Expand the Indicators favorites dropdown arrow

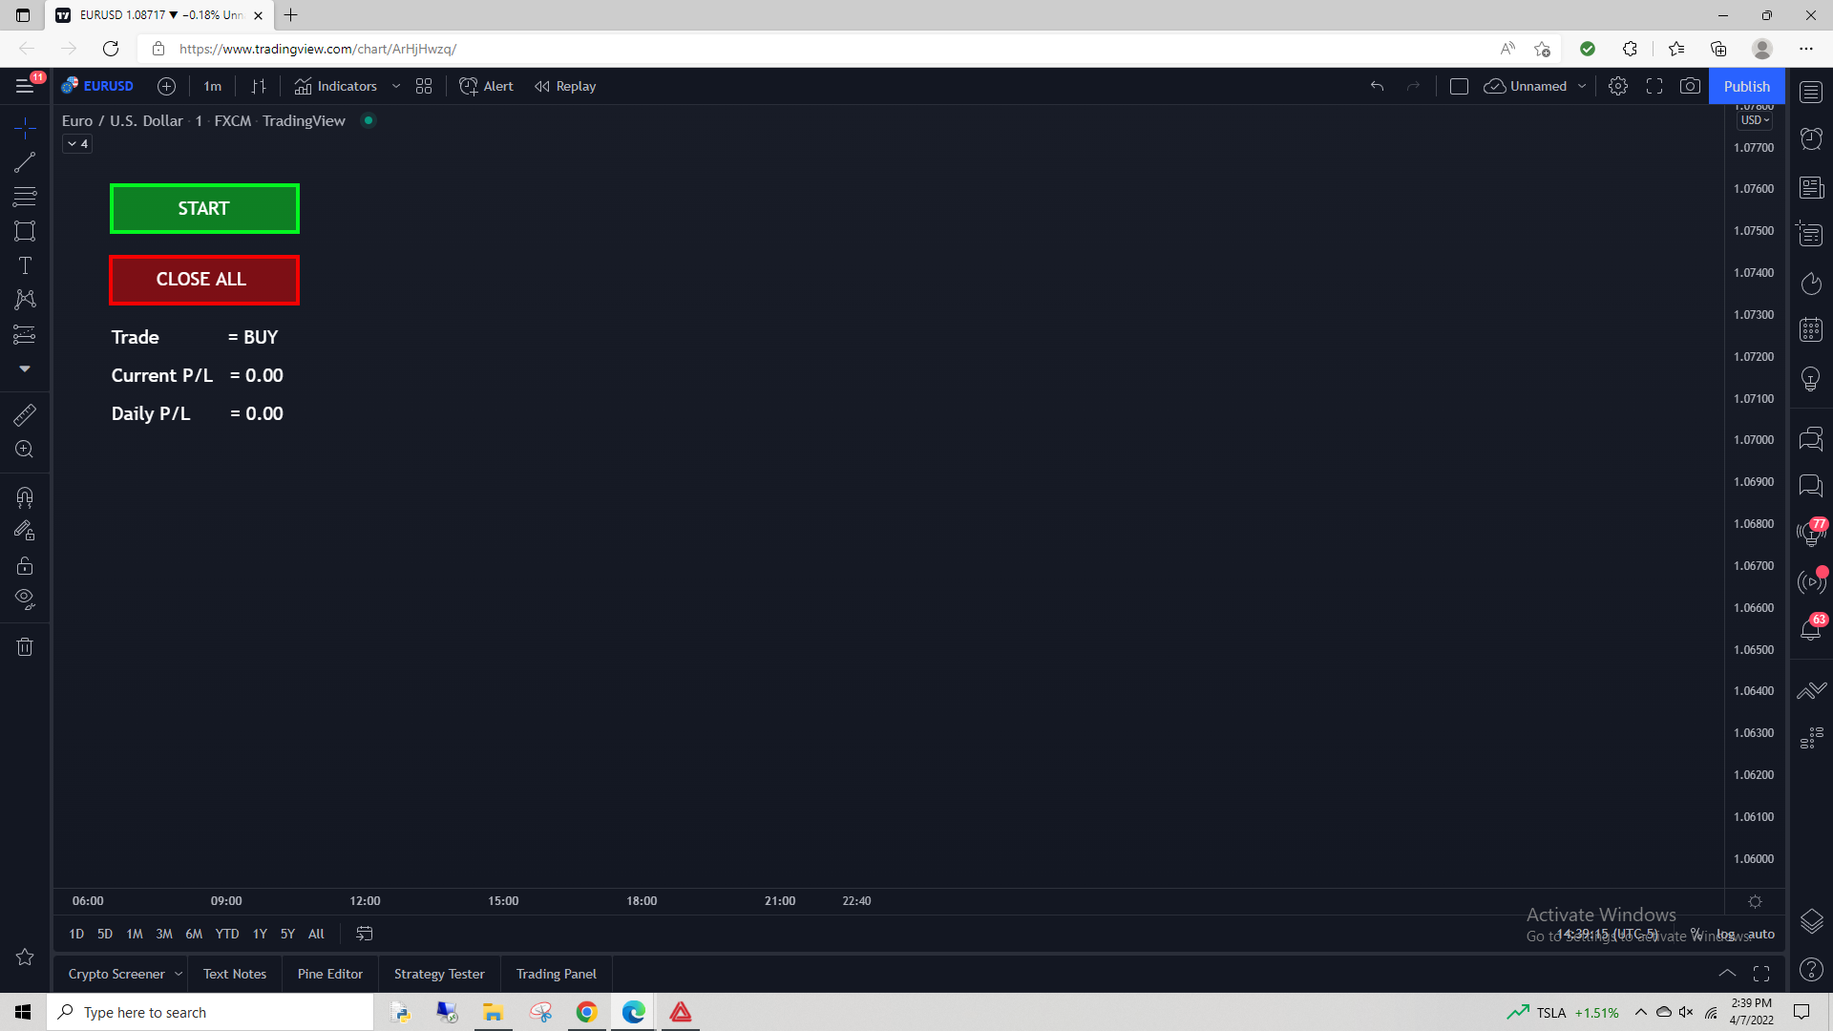click(396, 86)
